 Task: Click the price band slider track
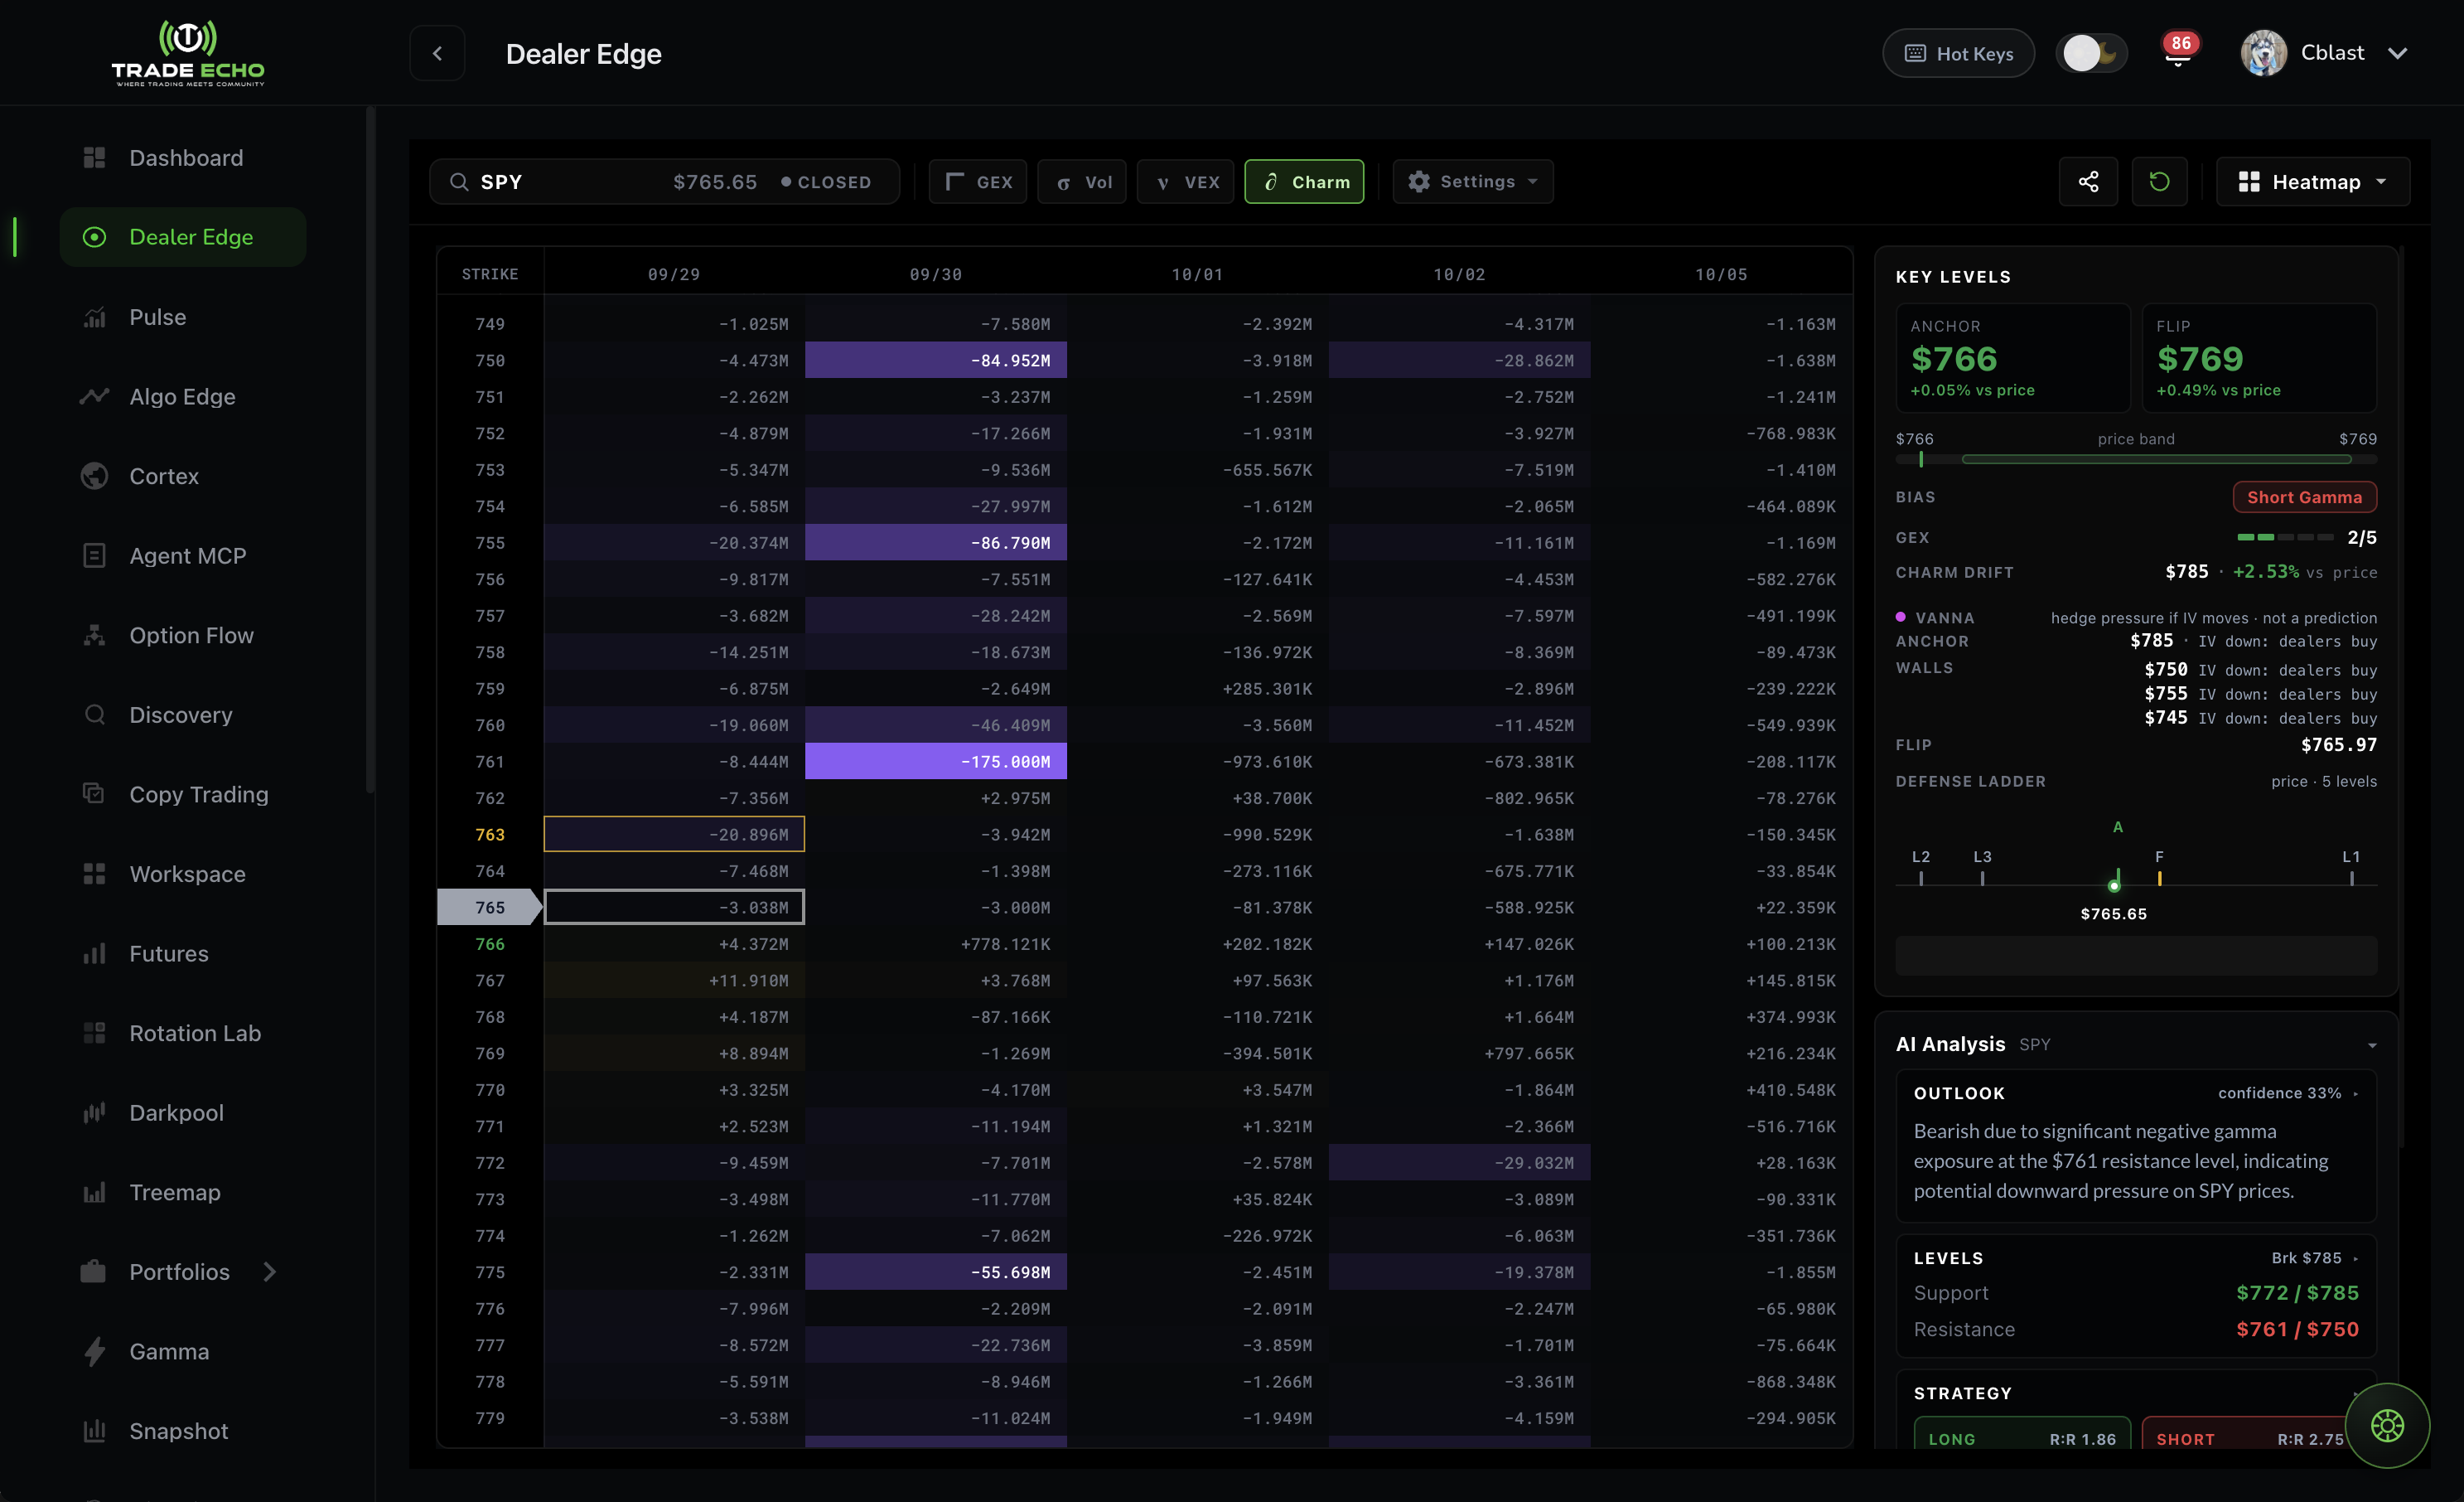(x=2136, y=459)
